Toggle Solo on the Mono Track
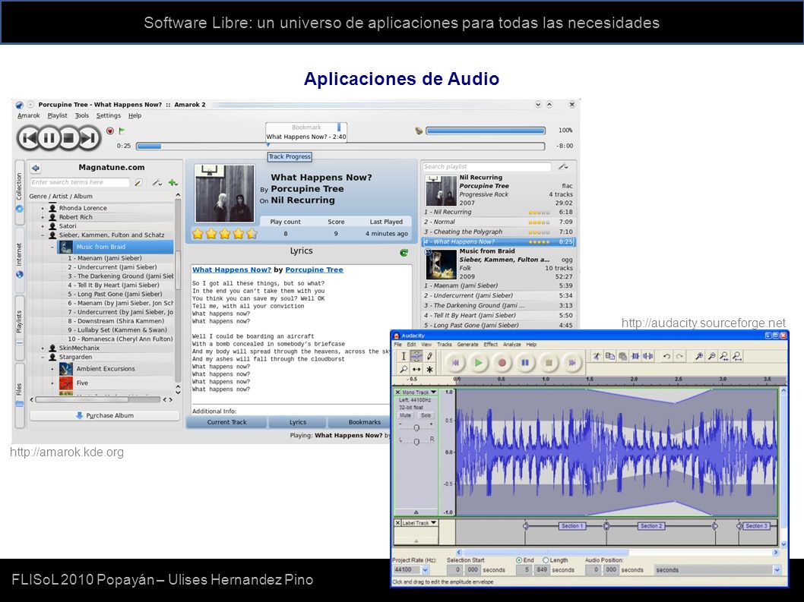Image resolution: width=804 pixels, height=602 pixels. 426,415
